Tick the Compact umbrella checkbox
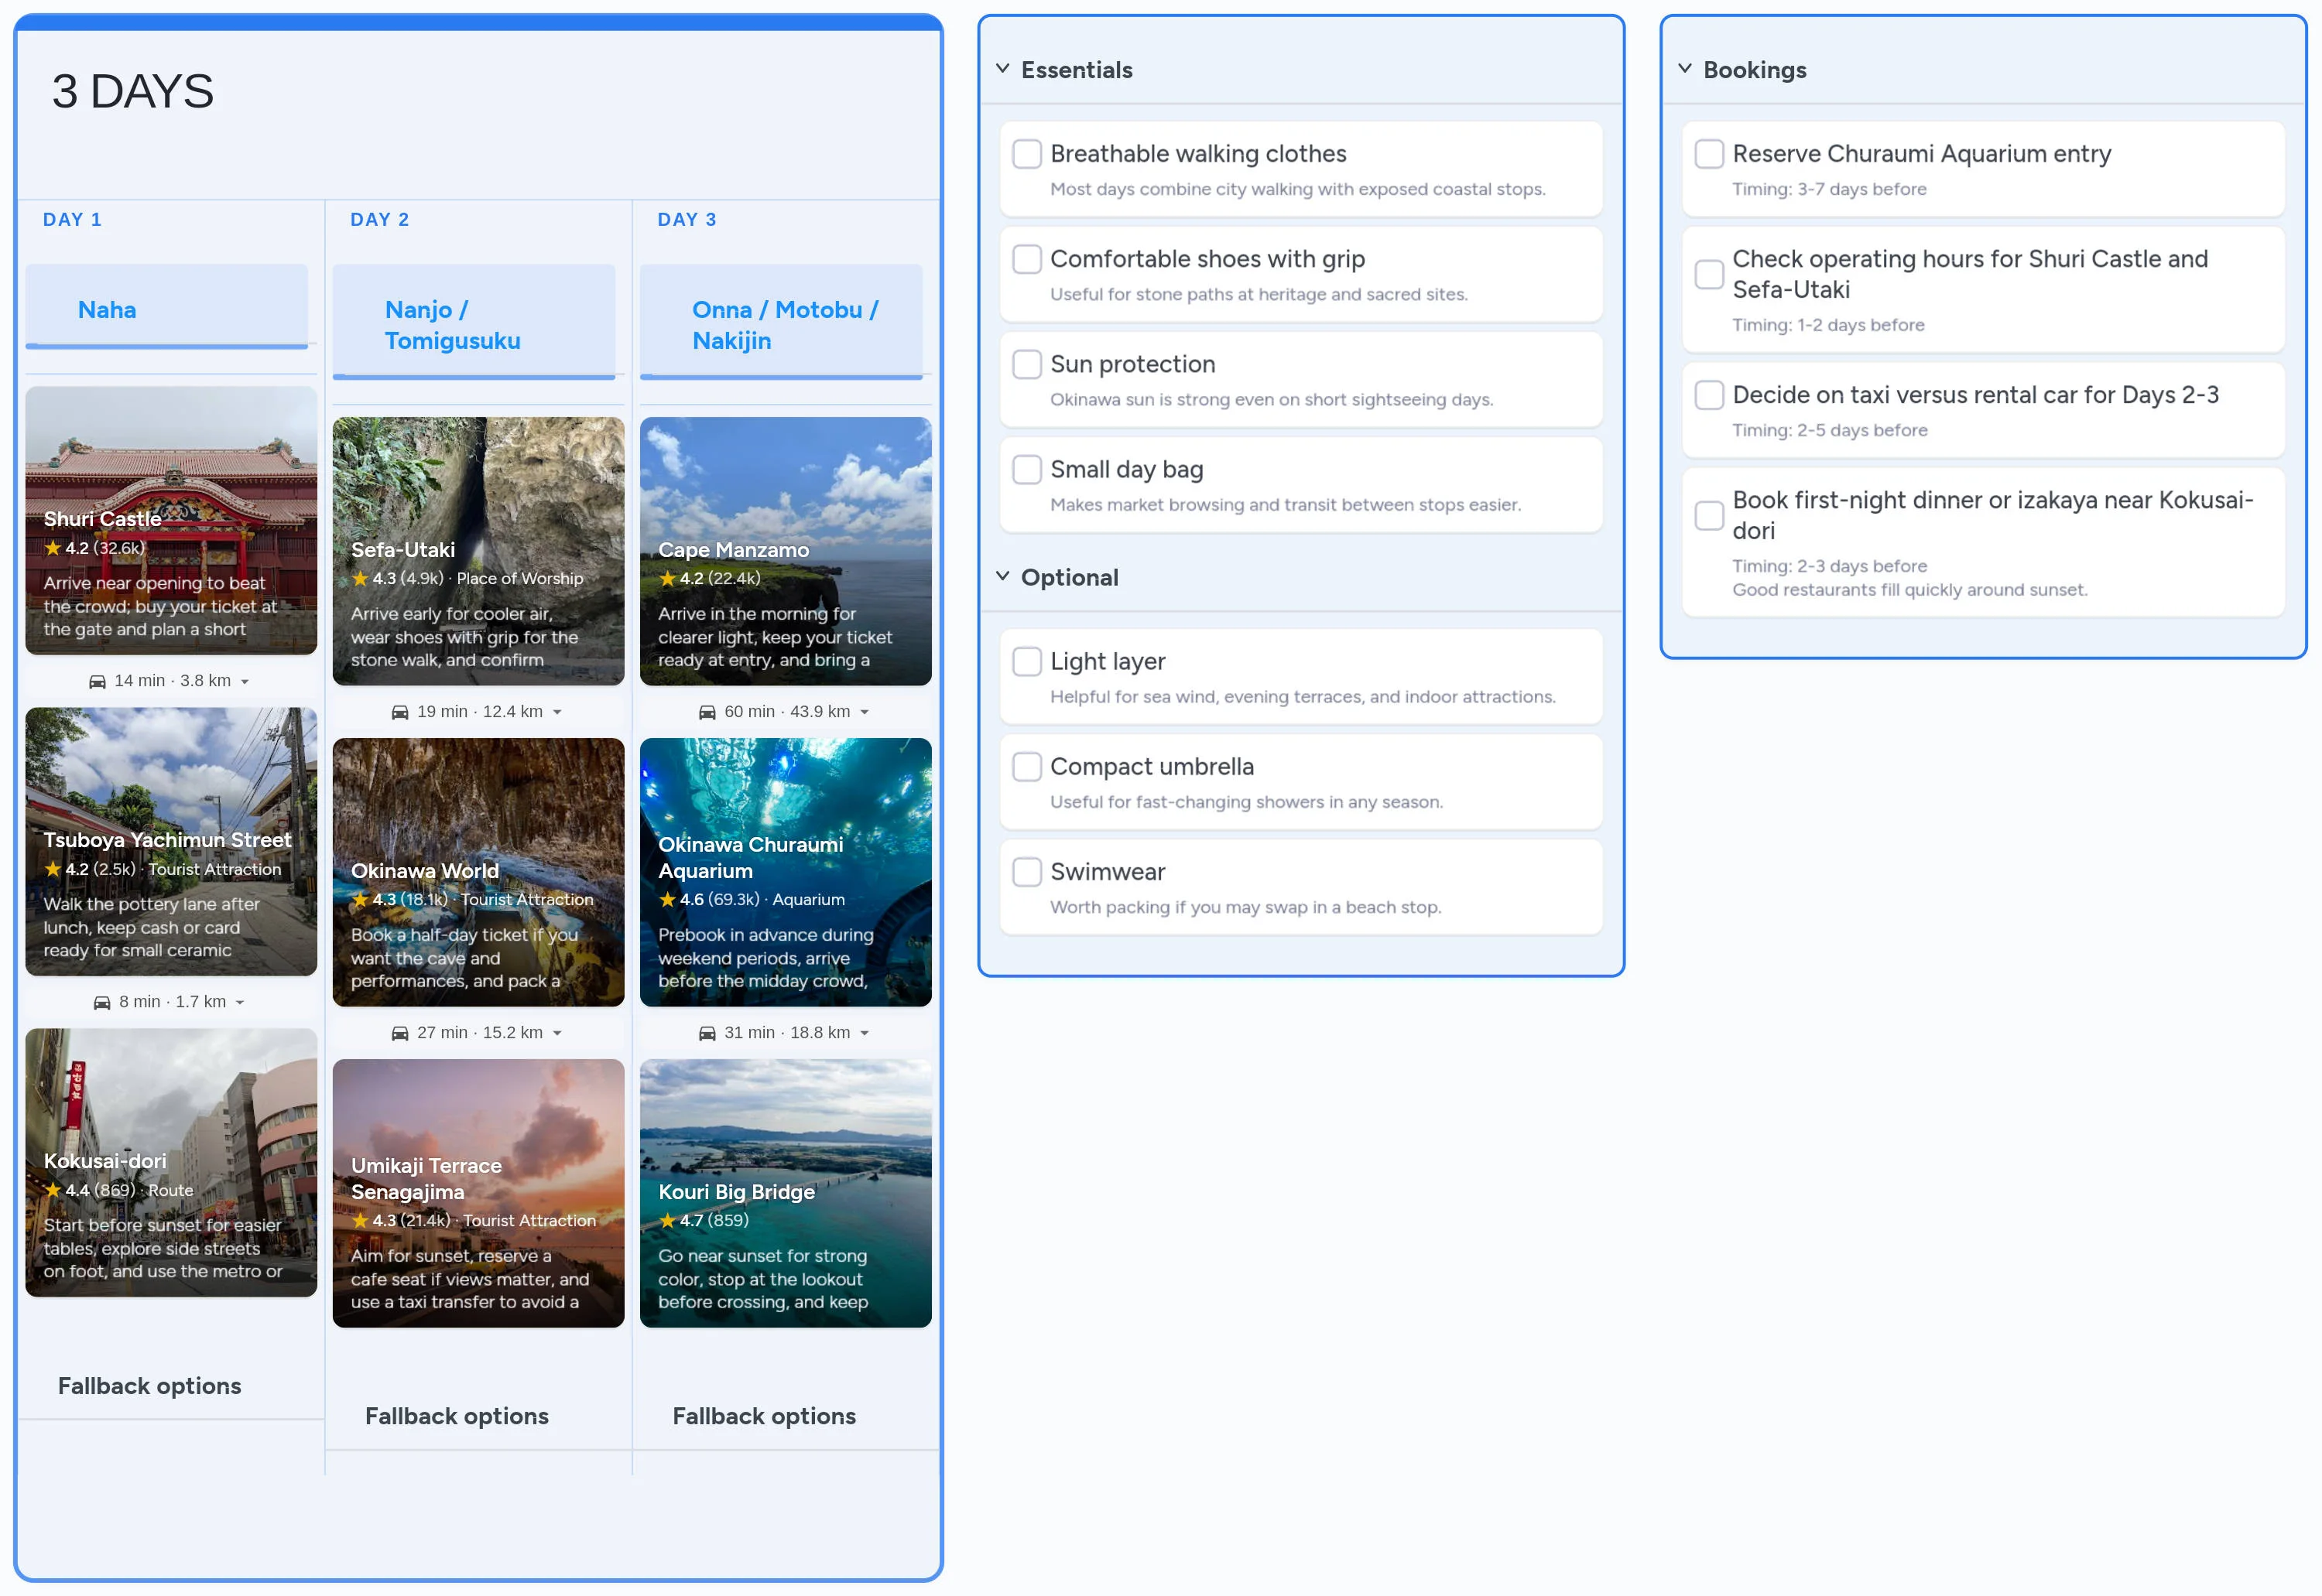 [x=1026, y=766]
